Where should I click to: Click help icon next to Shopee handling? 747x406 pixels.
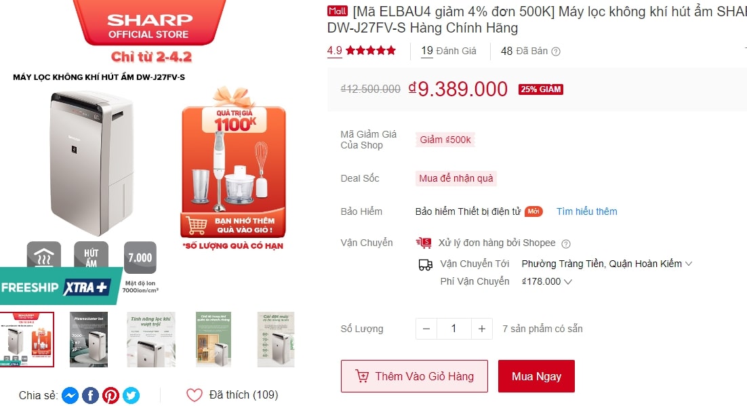coord(566,244)
